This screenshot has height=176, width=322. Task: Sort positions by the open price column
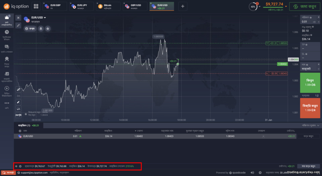point(139,131)
